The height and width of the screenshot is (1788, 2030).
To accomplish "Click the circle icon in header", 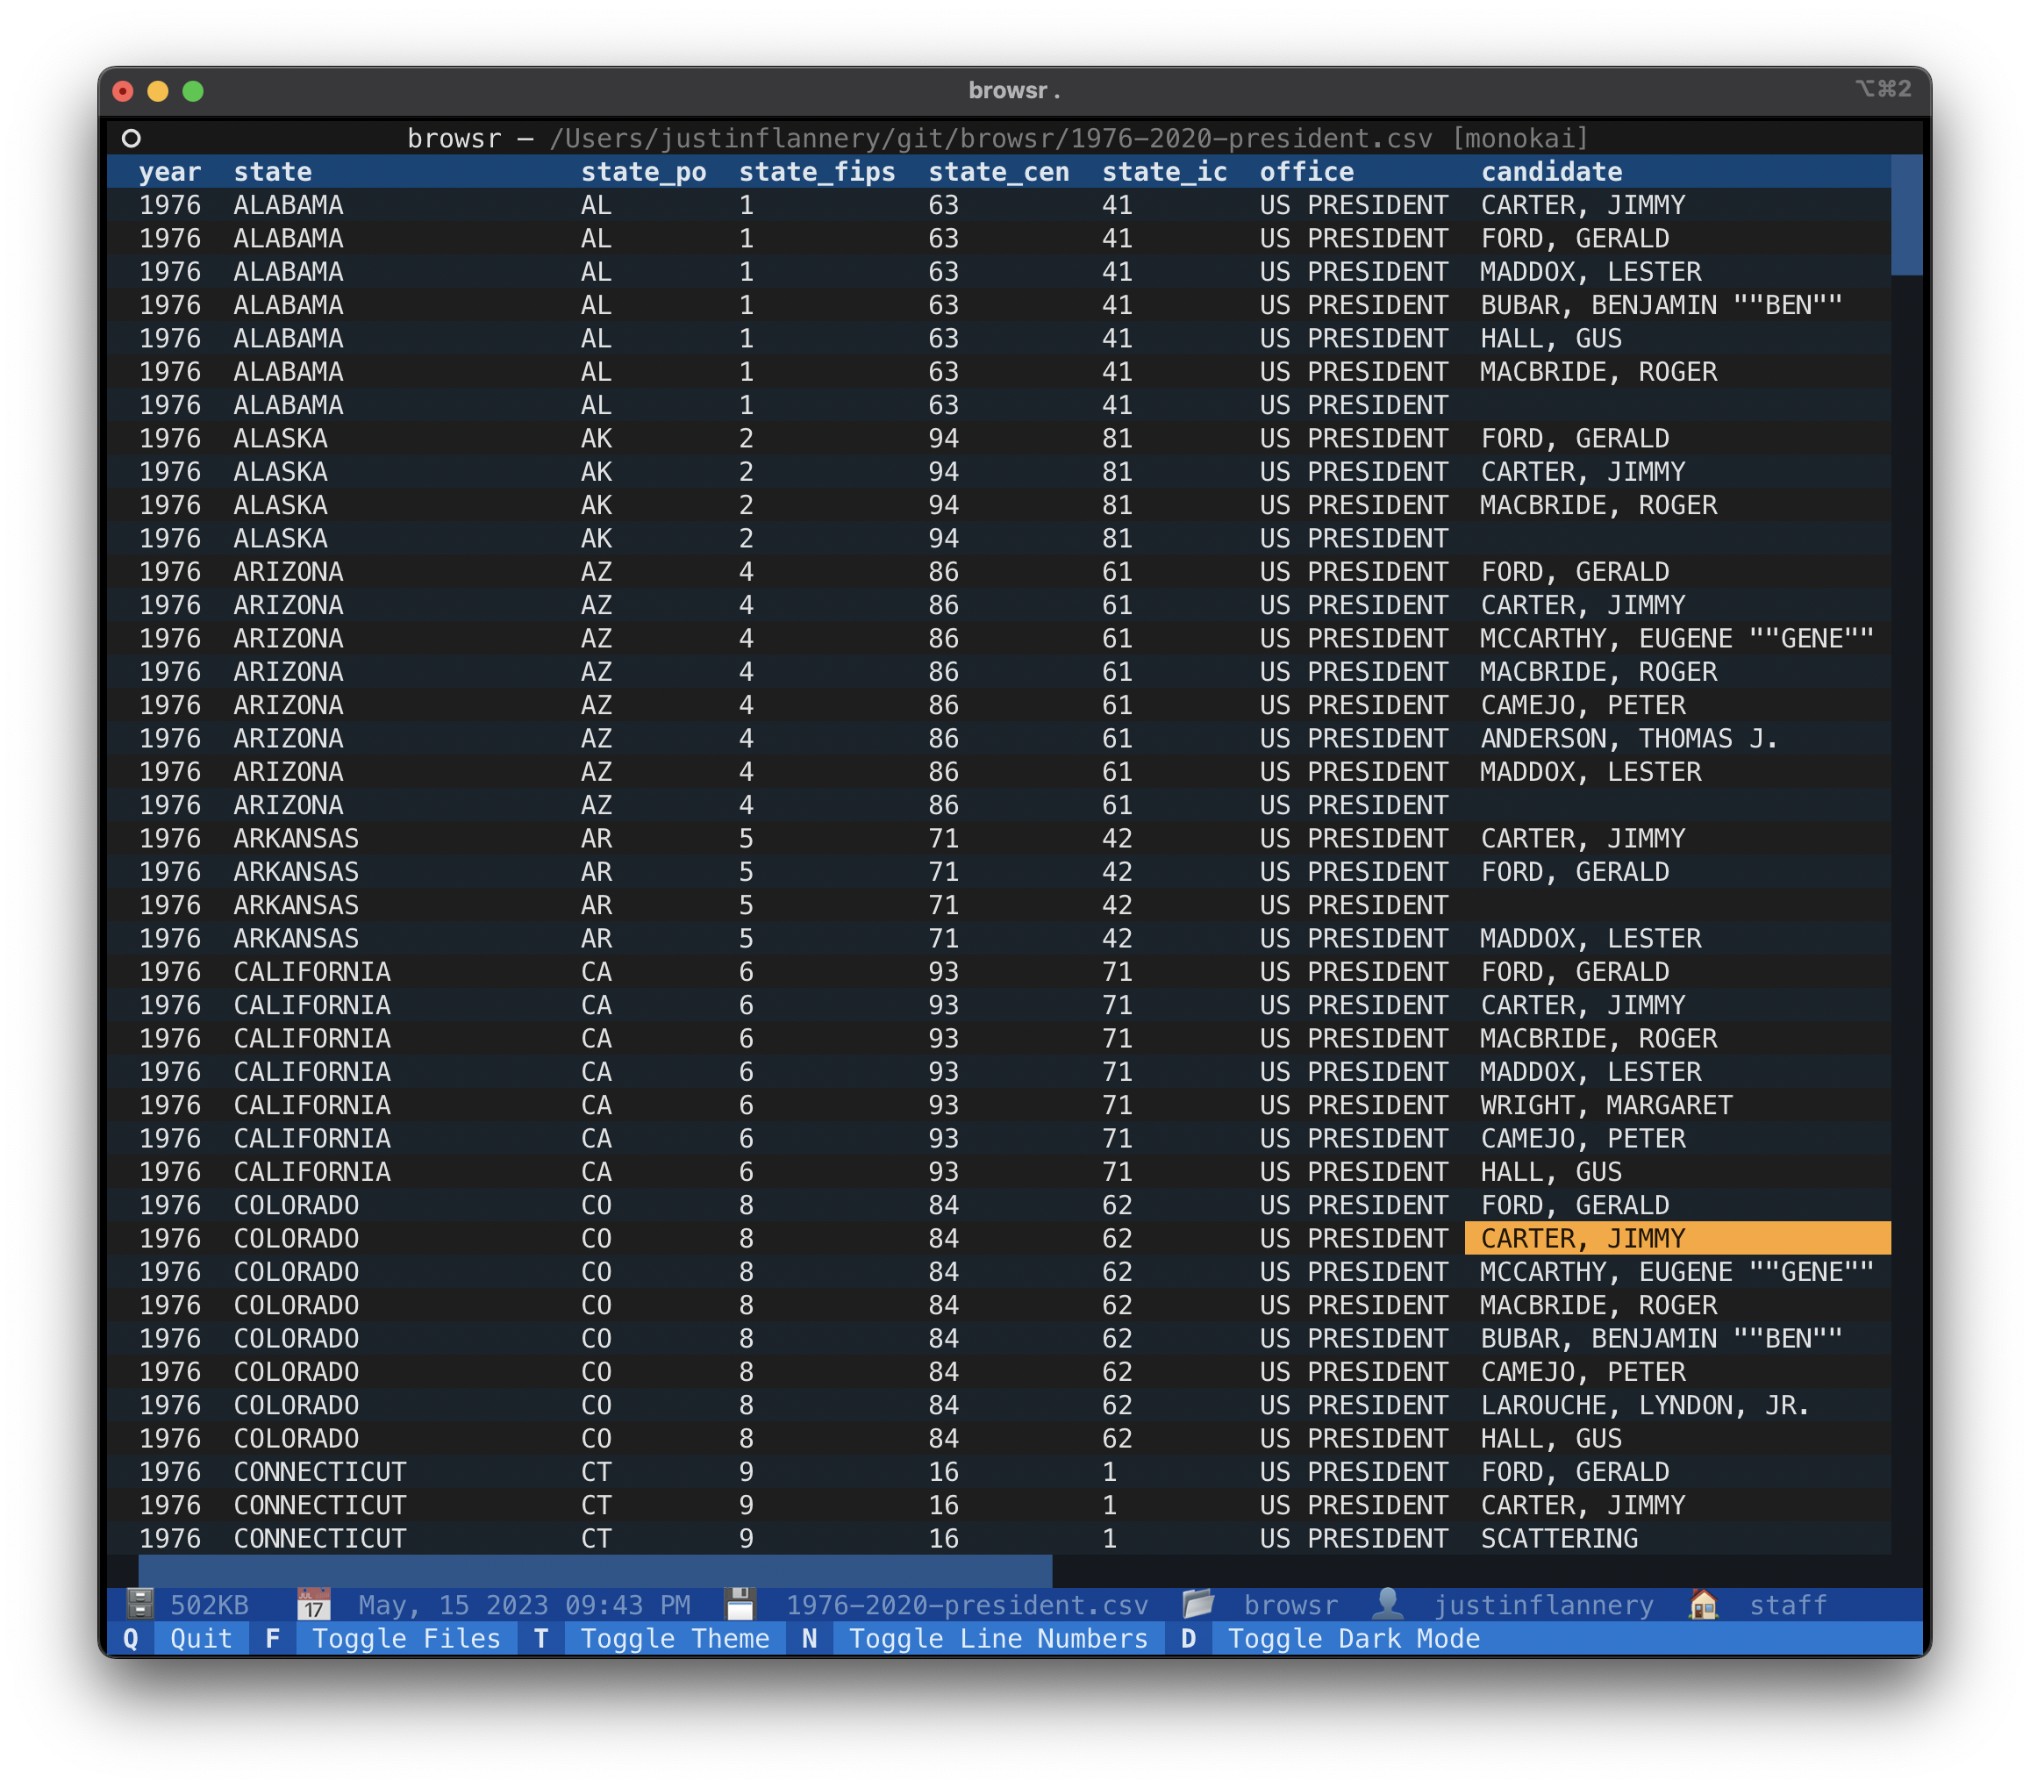I will (131, 138).
